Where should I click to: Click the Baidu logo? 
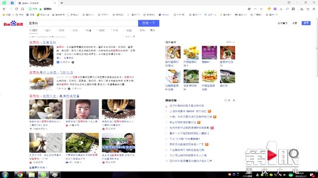13,23
